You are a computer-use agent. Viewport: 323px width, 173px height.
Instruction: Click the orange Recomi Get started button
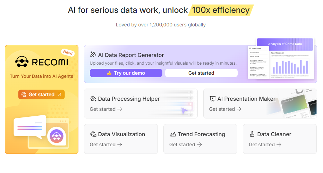click(41, 94)
